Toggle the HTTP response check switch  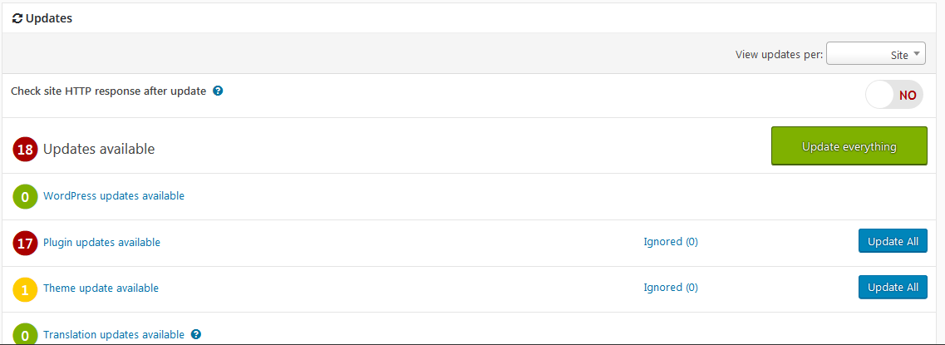pyautogui.click(x=893, y=95)
